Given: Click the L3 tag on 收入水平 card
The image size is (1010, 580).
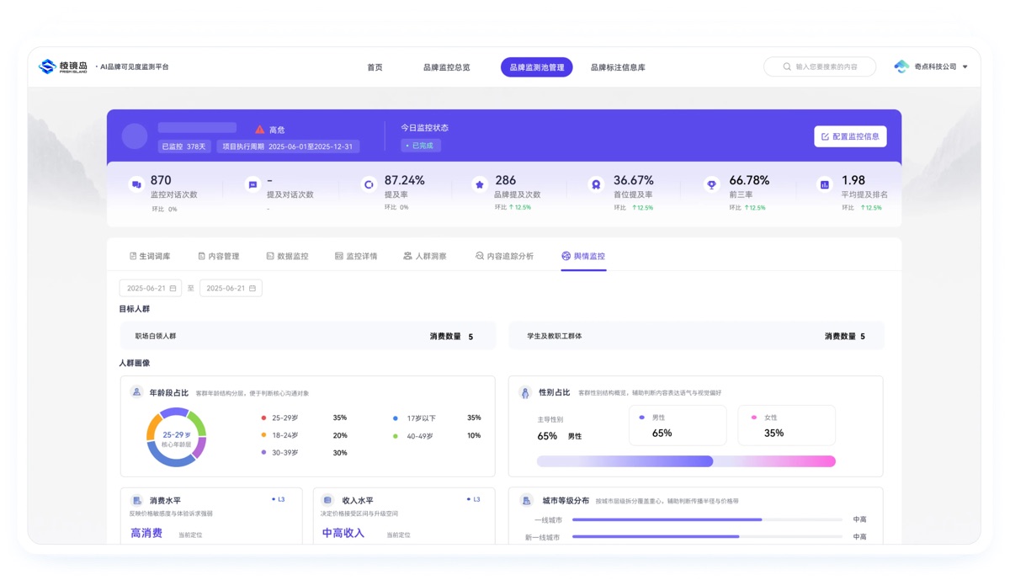Looking at the screenshot, I should (x=474, y=499).
